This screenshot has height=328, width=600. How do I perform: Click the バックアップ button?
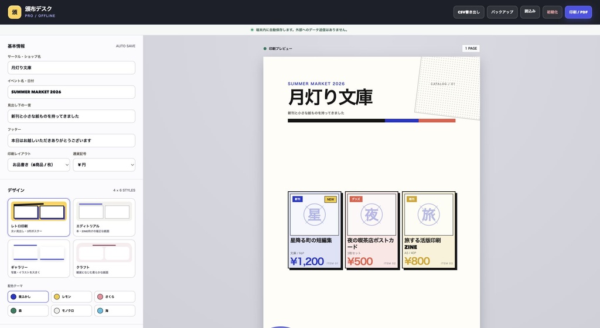(x=502, y=12)
